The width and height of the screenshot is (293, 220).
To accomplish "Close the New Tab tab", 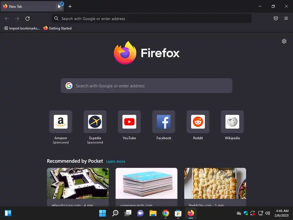I will [x=59, y=7].
